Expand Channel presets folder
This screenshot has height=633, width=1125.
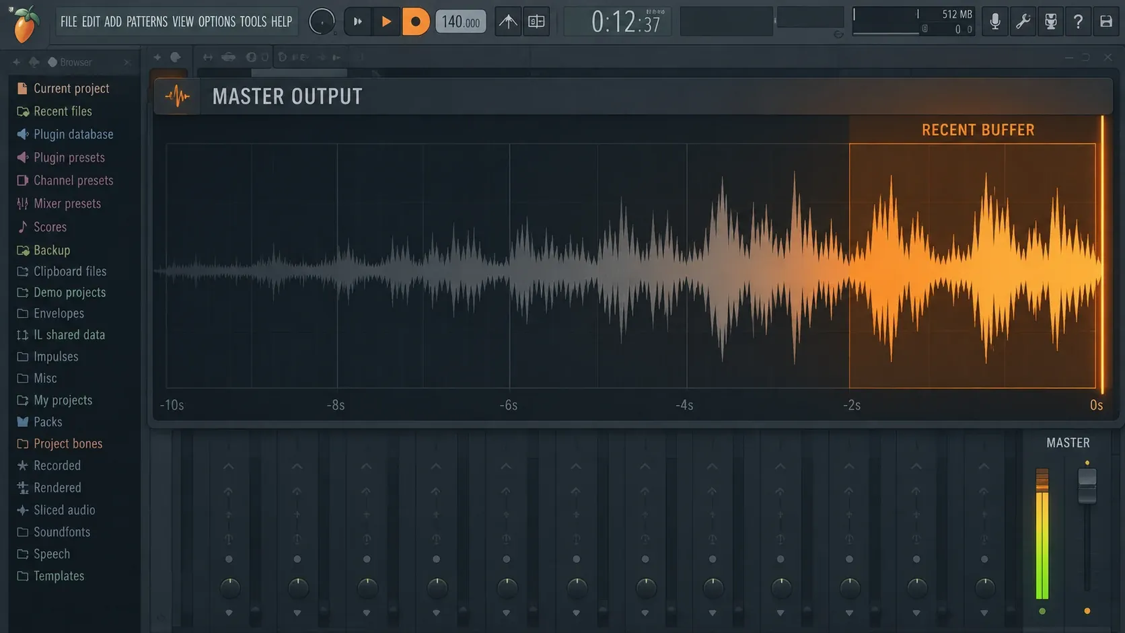65,180
